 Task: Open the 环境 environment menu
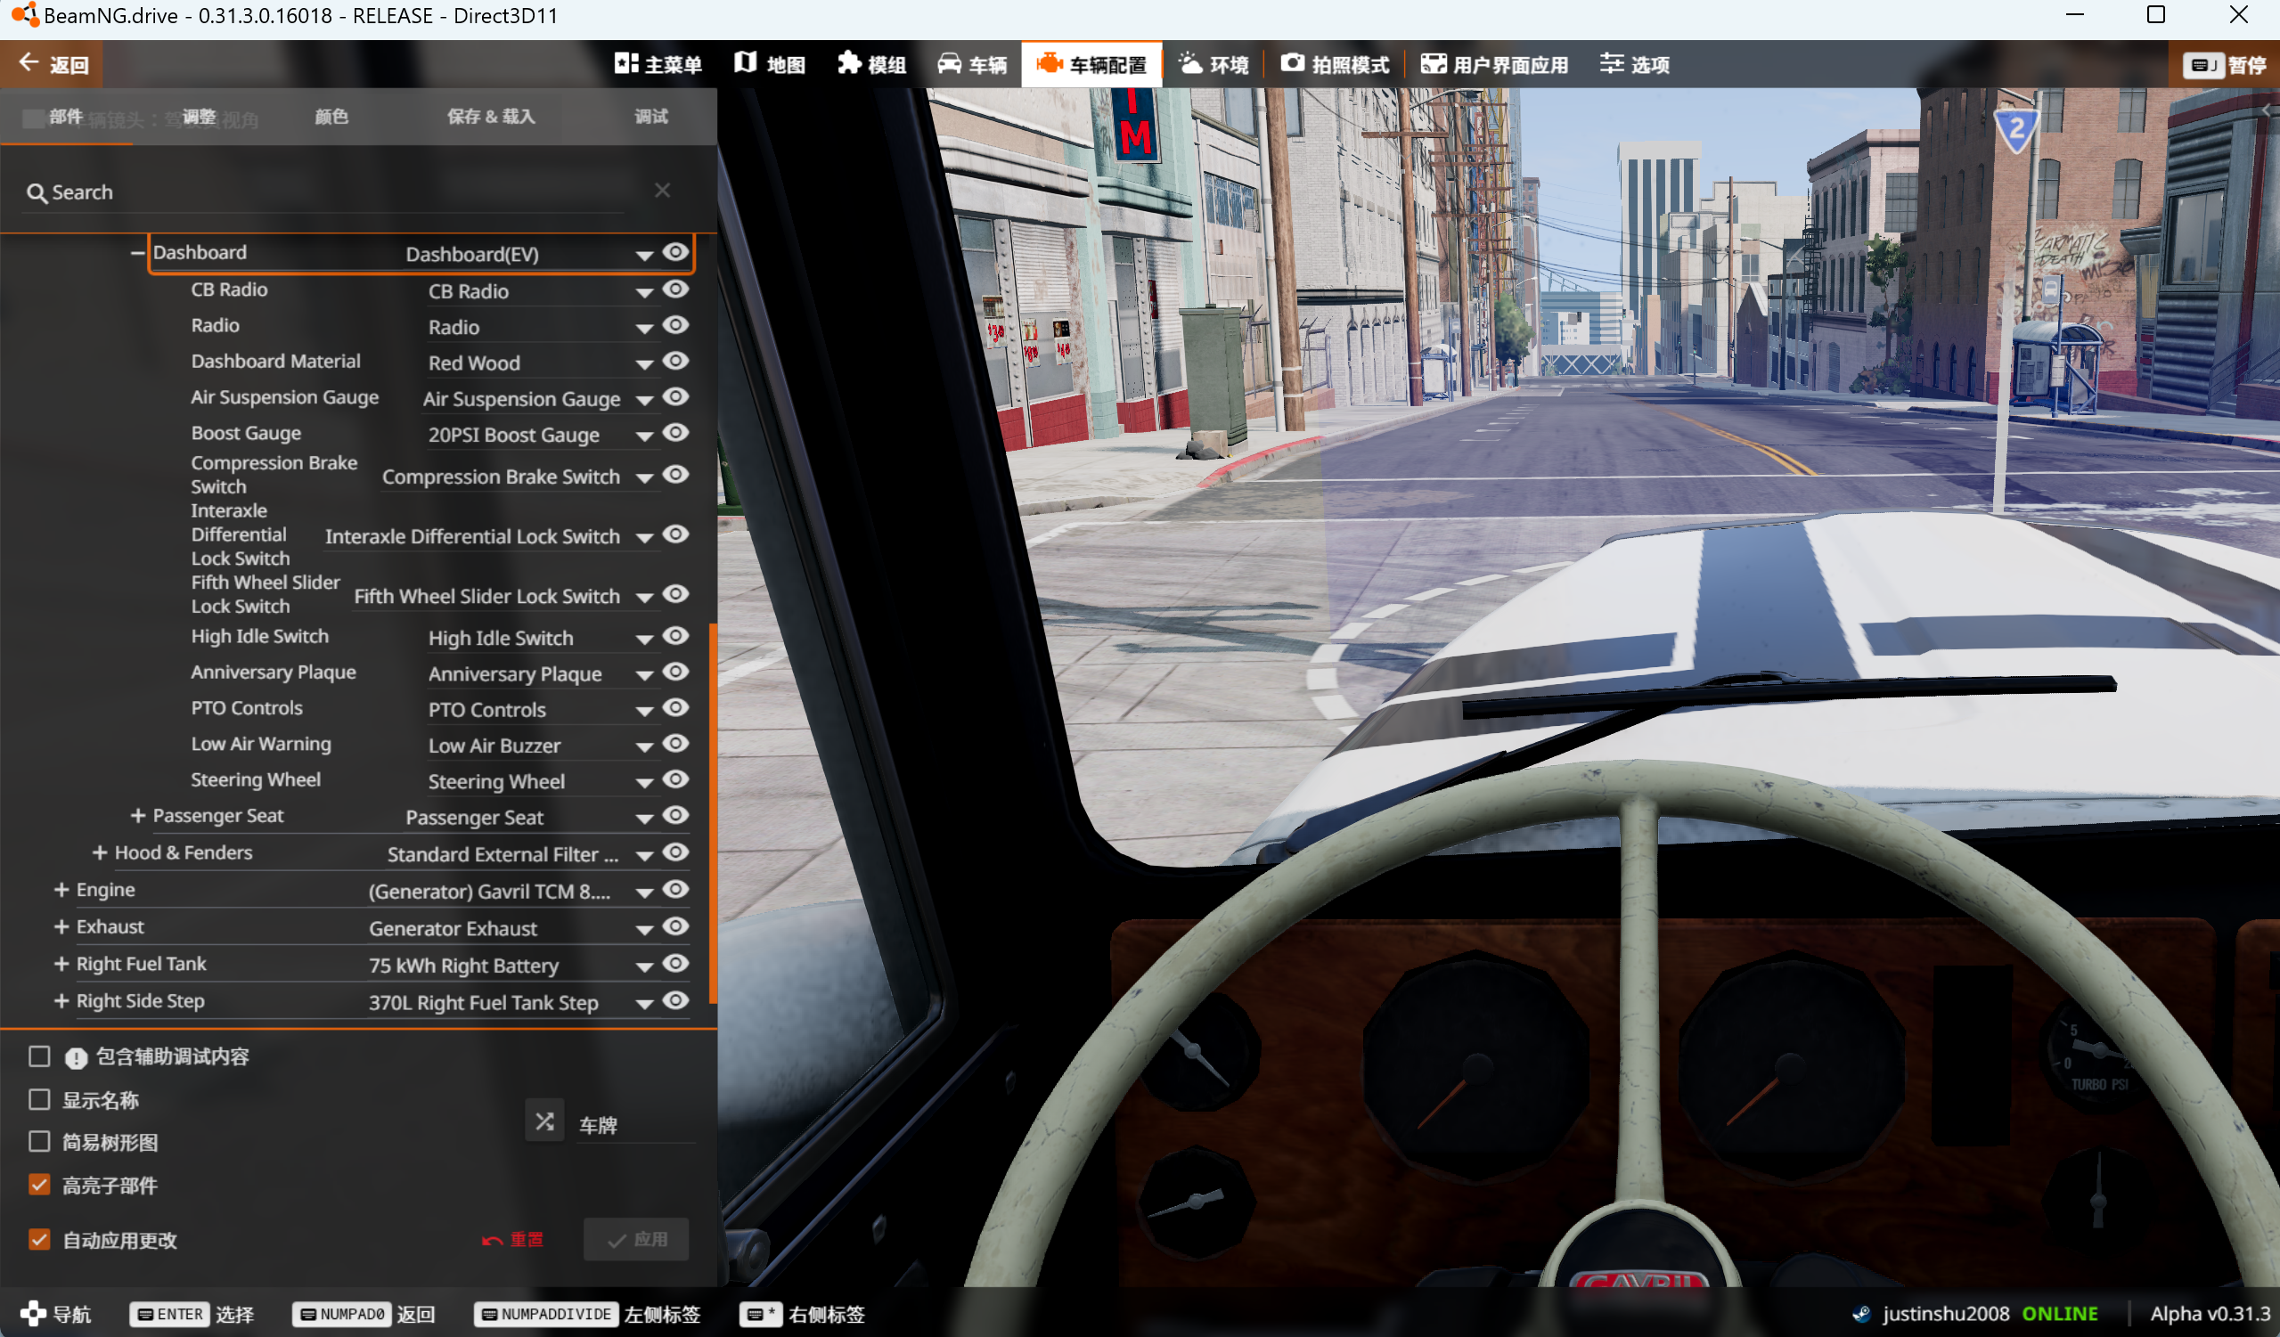click(1214, 64)
